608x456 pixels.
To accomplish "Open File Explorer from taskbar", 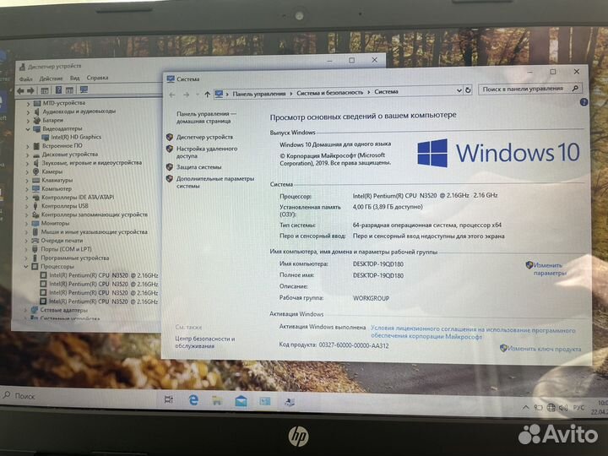I will [x=217, y=400].
